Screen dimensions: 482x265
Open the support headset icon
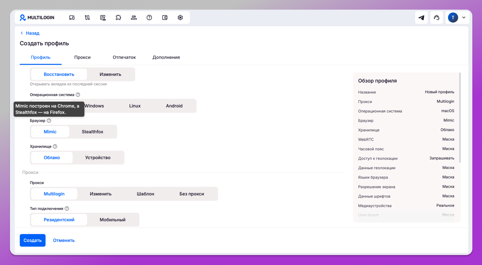(436, 18)
